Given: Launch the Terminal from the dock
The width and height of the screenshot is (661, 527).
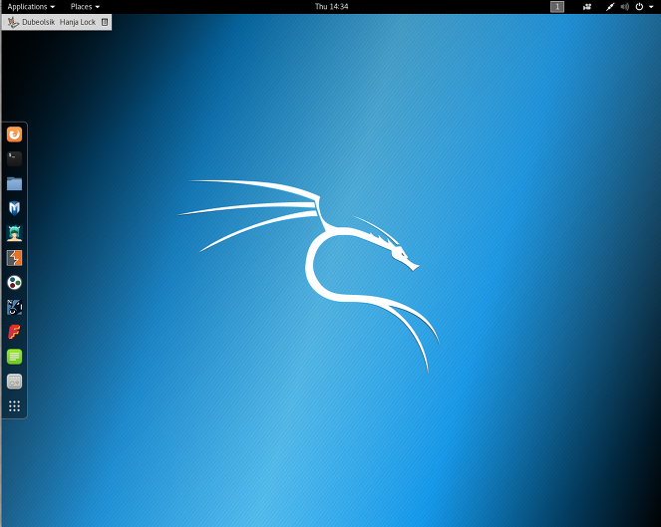Looking at the screenshot, I should click(14, 158).
